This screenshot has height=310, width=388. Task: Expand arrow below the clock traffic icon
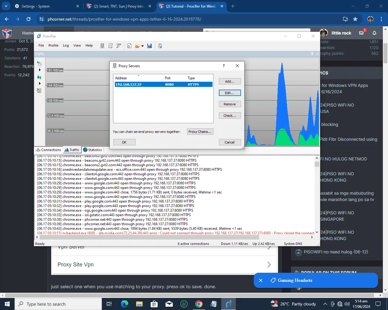pos(40,70)
